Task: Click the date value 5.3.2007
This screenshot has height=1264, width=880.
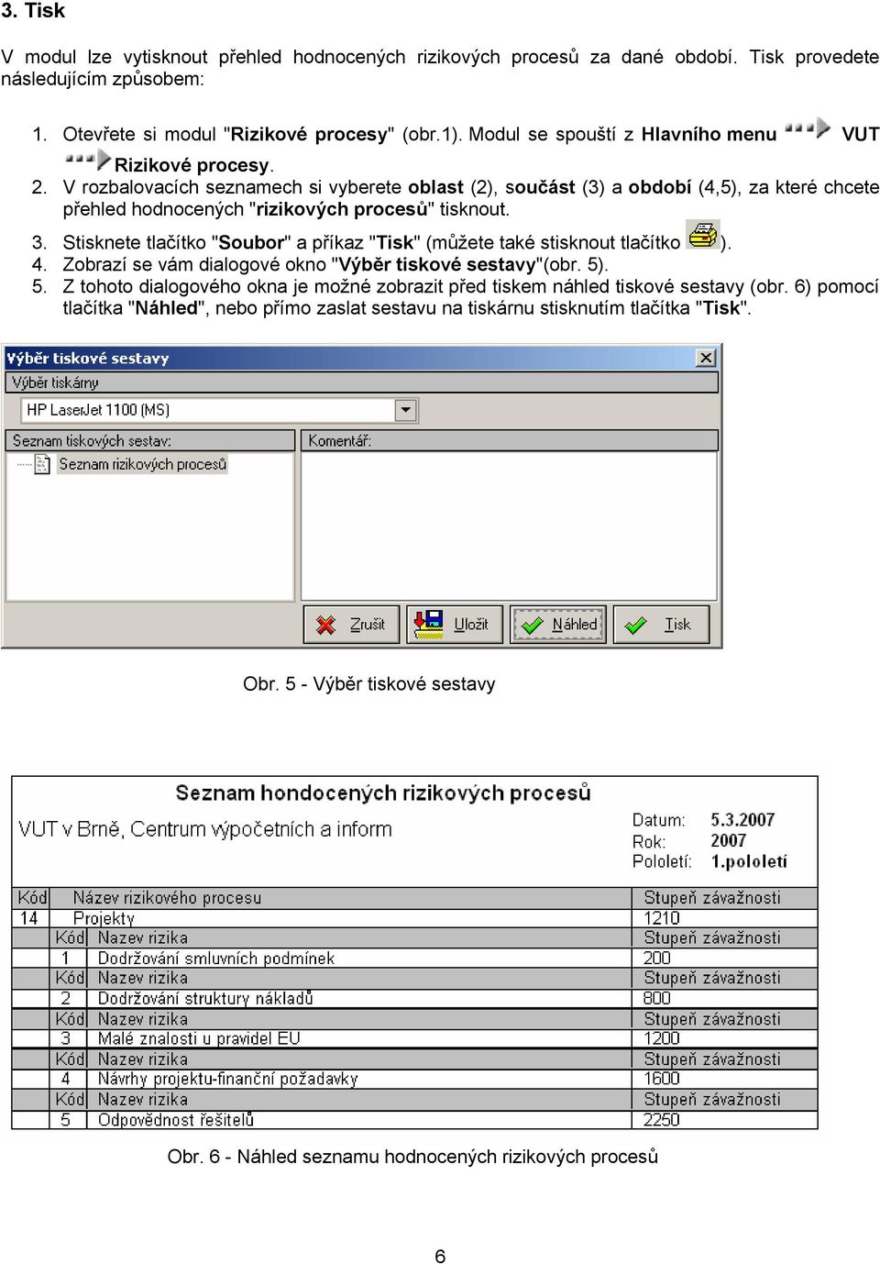Action: tap(742, 820)
